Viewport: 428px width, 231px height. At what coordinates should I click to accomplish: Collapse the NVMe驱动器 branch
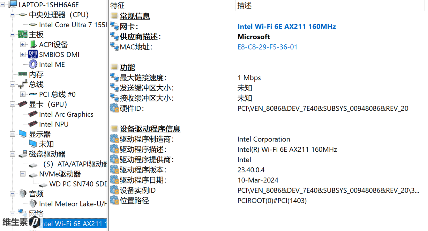coord(23,174)
